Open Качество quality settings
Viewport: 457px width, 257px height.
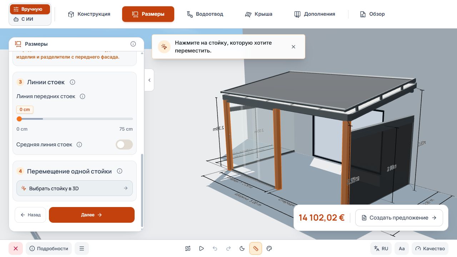pos(430,248)
